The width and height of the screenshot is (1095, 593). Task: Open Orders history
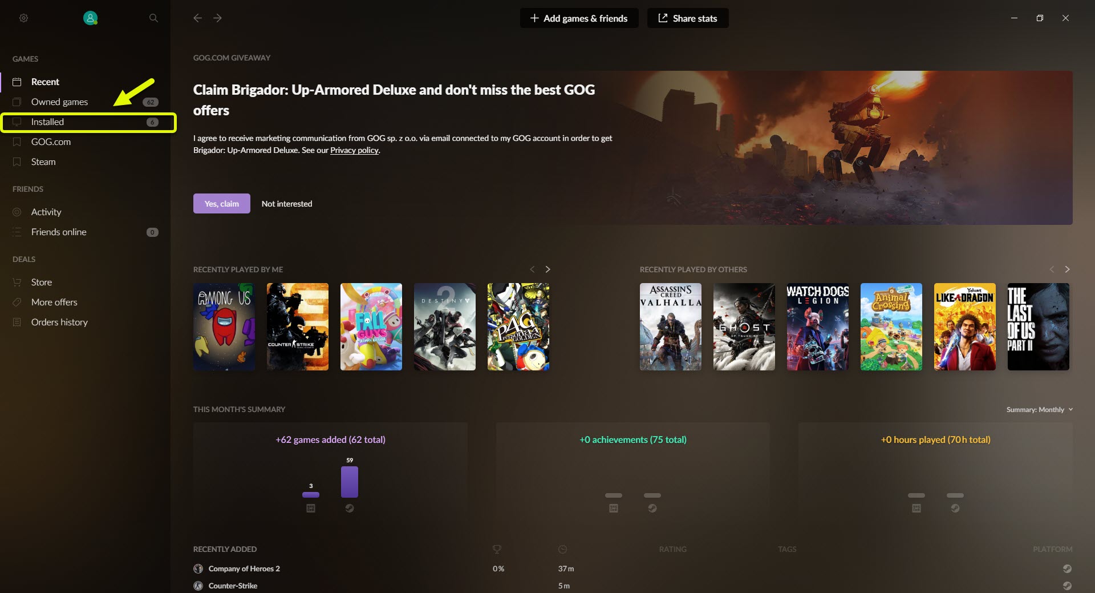click(86, 322)
